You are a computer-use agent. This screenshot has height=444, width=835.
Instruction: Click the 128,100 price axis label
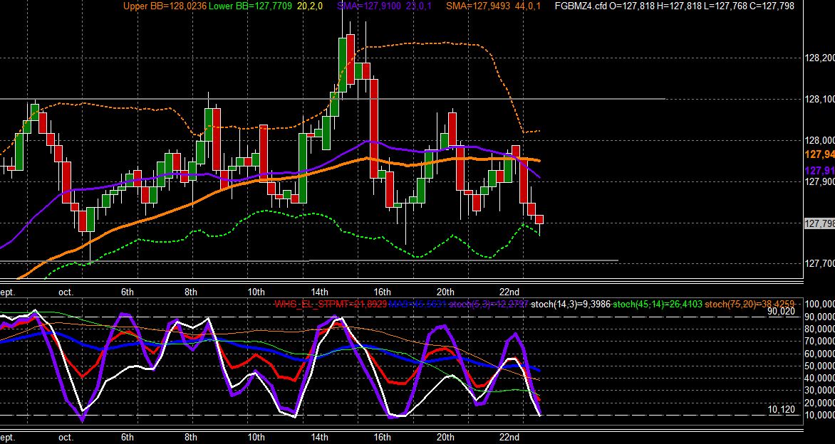coord(819,100)
